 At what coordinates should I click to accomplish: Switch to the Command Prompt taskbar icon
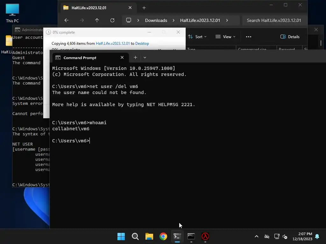191,236
